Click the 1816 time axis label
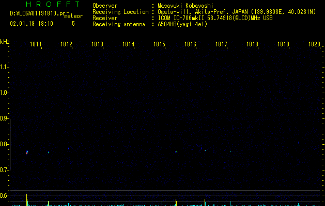 [x=190, y=44]
